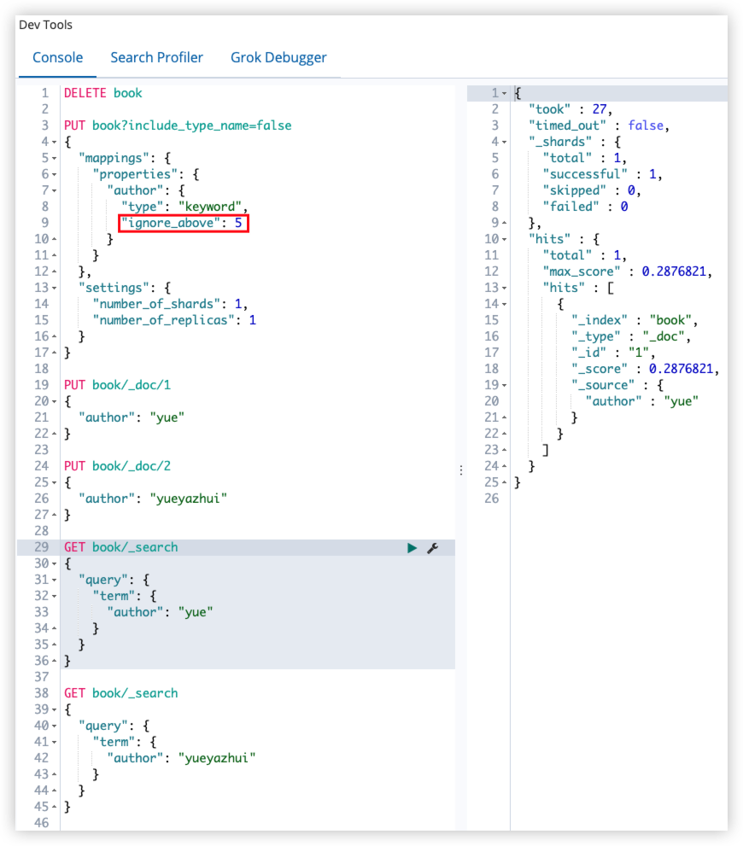The image size is (743, 846).
Task: Collapse the second search body on line 39
Action: point(55,710)
